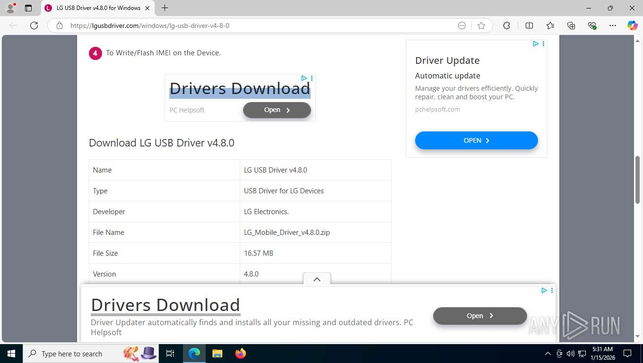Click pchelpsoft.com link in sidebar ad
Image resolution: width=643 pixels, height=363 pixels.
point(437,109)
